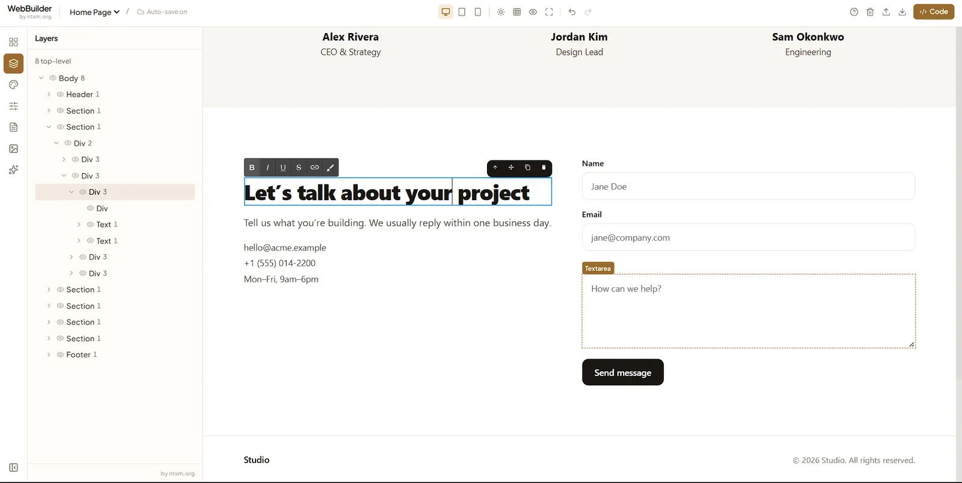Toggle preview mode eye icon

533,12
